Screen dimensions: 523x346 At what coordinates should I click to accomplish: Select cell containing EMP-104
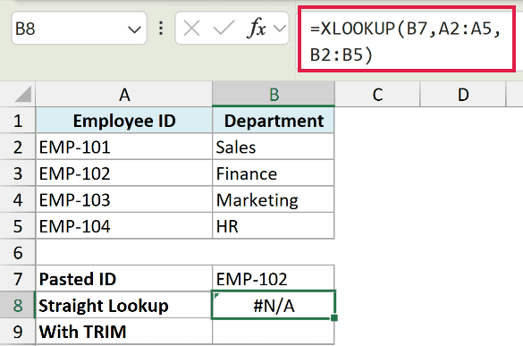click(124, 226)
